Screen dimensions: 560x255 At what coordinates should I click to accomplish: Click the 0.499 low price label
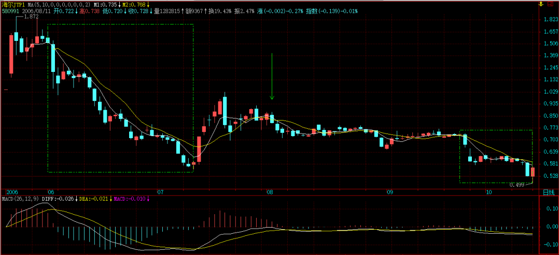516,185
